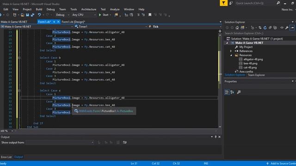Click the split editor handle above scrollbar

point(220,31)
